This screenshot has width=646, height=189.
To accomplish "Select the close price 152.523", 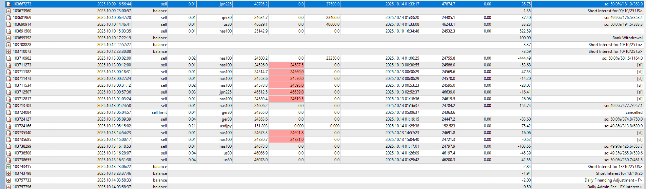I will 448,126.
